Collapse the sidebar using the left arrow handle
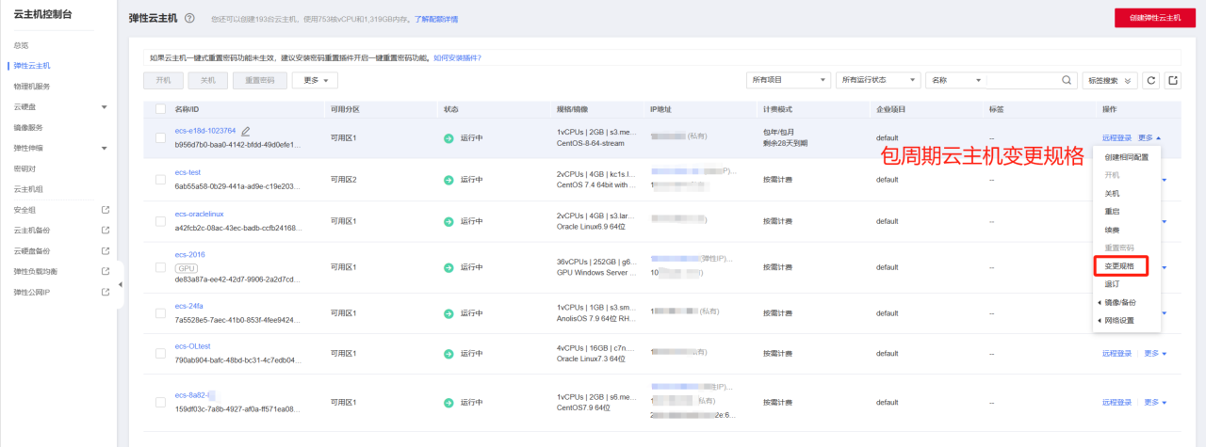The width and height of the screenshot is (1206, 447). pos(120,284)
